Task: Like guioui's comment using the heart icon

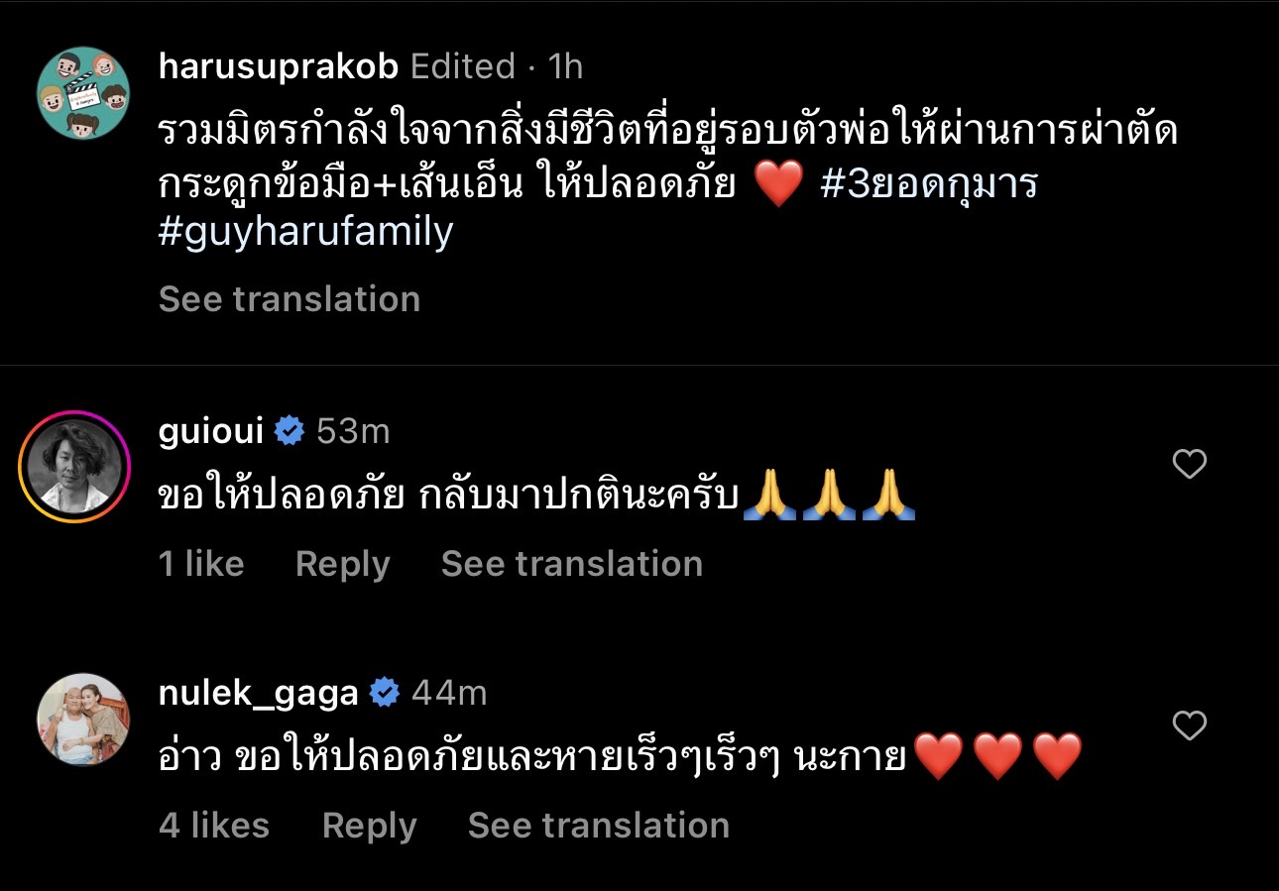Action: [1189, 462]
